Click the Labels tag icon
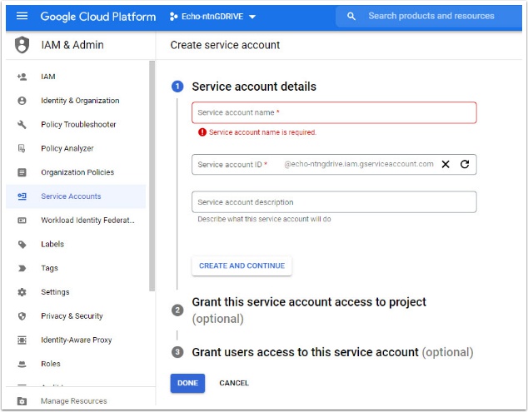The height and width of the screenshot is (412, 528). tap(22, 245)
